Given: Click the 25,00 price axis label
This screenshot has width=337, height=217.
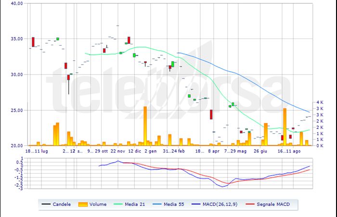Looking at the screenshot, I should (17, 110).
